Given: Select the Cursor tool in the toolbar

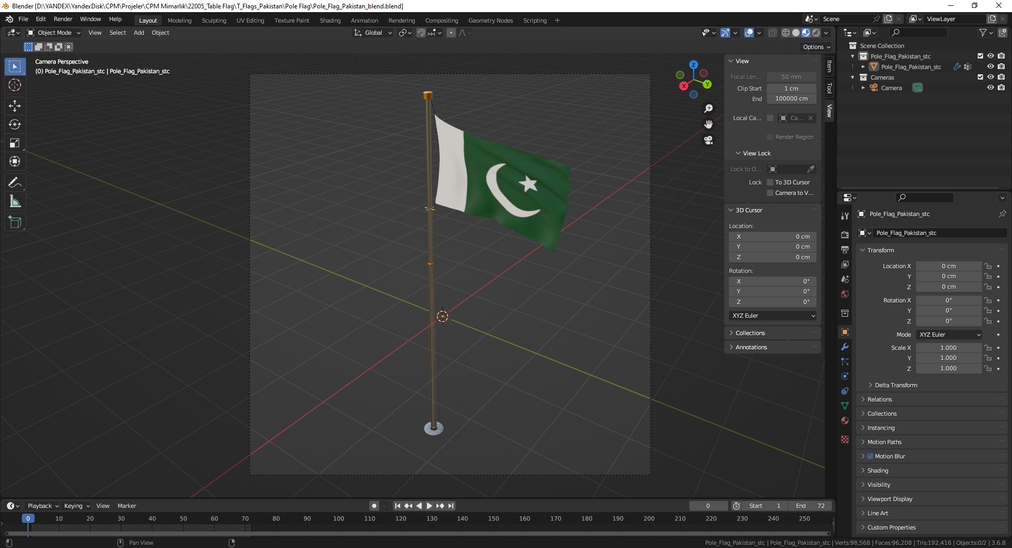Looking at the screenshot, I should tap(15, 85).
